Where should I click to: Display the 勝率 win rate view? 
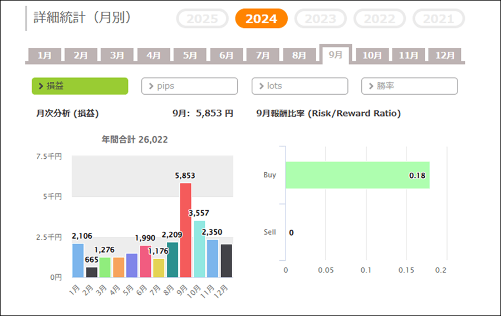point(409,86)
